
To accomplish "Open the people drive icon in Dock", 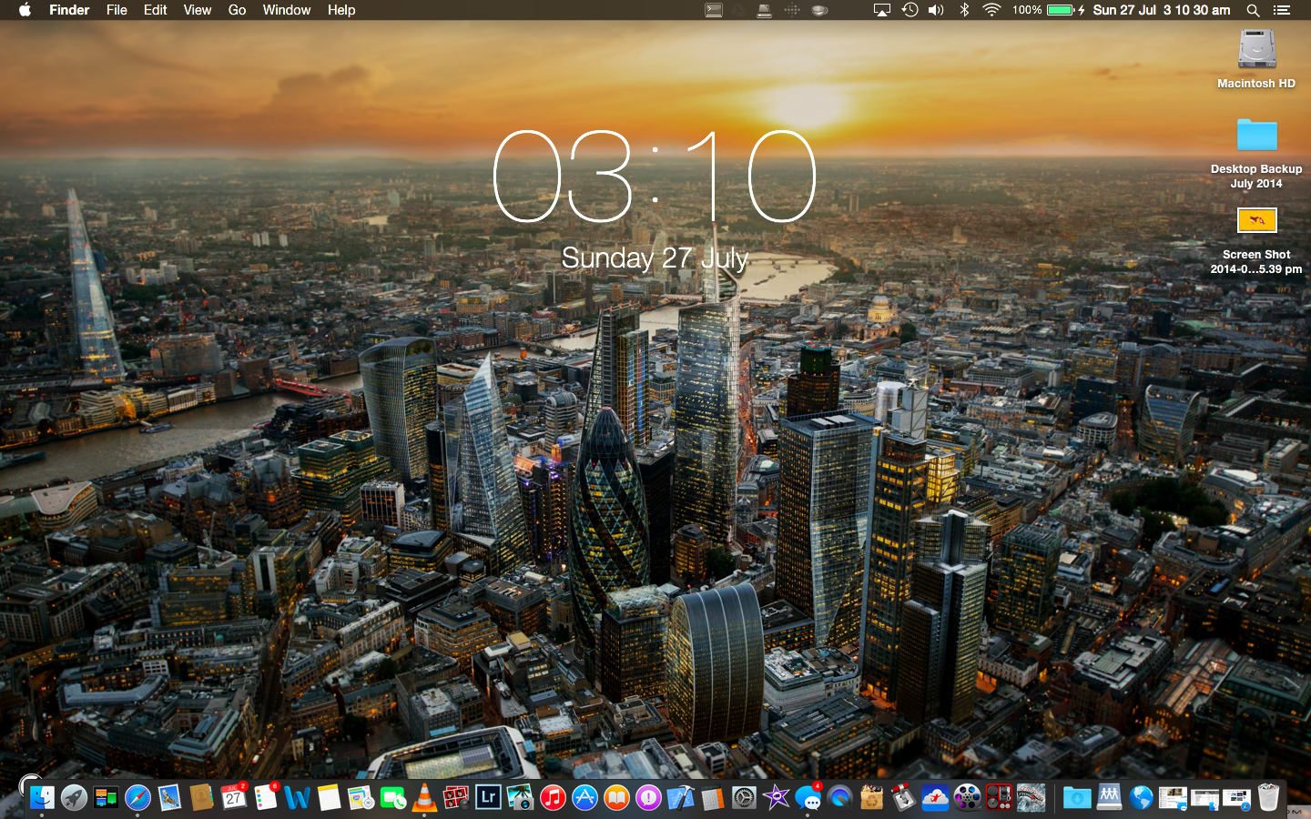I will (1109, 798).
